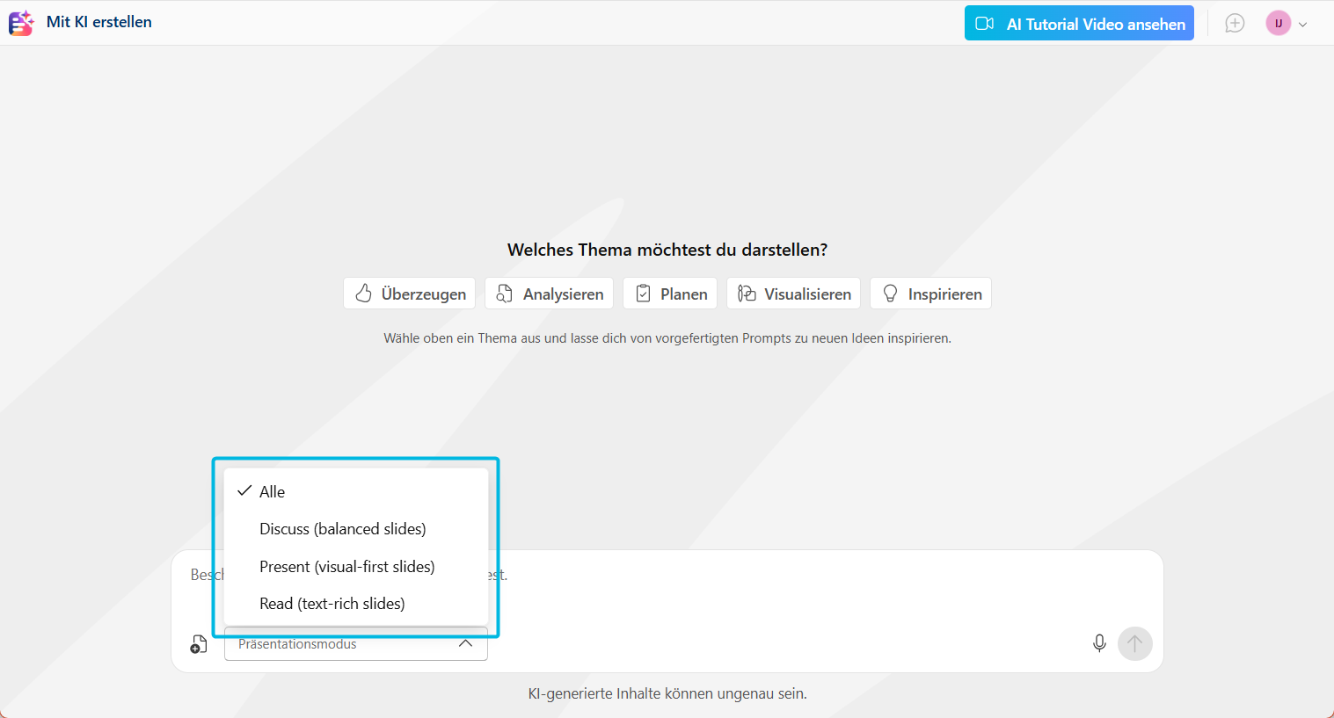
Task: Click the send arrow button
Action: [1135, 643]
